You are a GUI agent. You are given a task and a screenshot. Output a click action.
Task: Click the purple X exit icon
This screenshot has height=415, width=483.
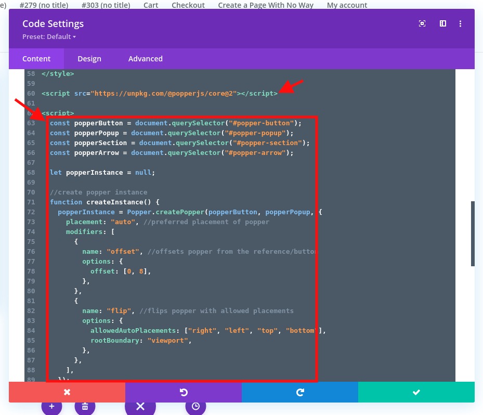(x=140, y=406)
